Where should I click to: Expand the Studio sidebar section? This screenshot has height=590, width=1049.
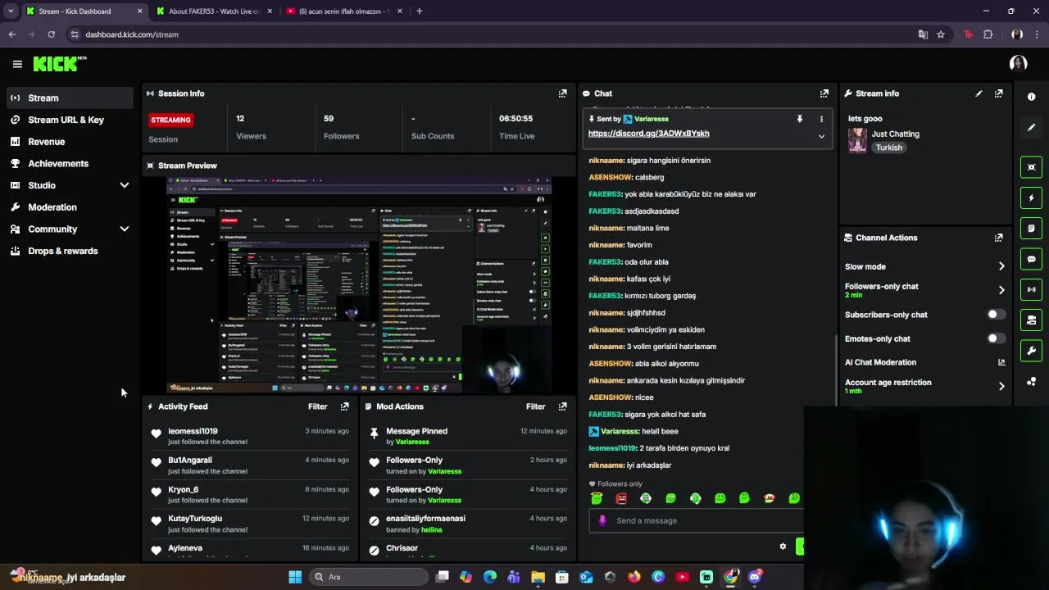pyautogui.click(x=125, y=185)
